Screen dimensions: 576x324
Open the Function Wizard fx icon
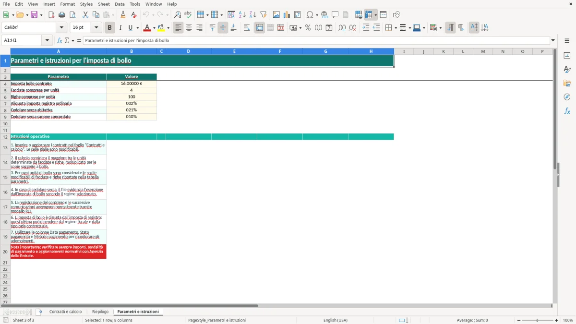click(60, 40)
